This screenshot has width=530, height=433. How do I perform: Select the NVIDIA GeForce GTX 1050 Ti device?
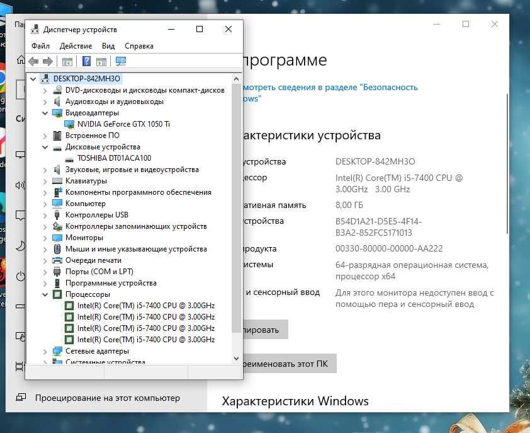(x=123, y=124)
